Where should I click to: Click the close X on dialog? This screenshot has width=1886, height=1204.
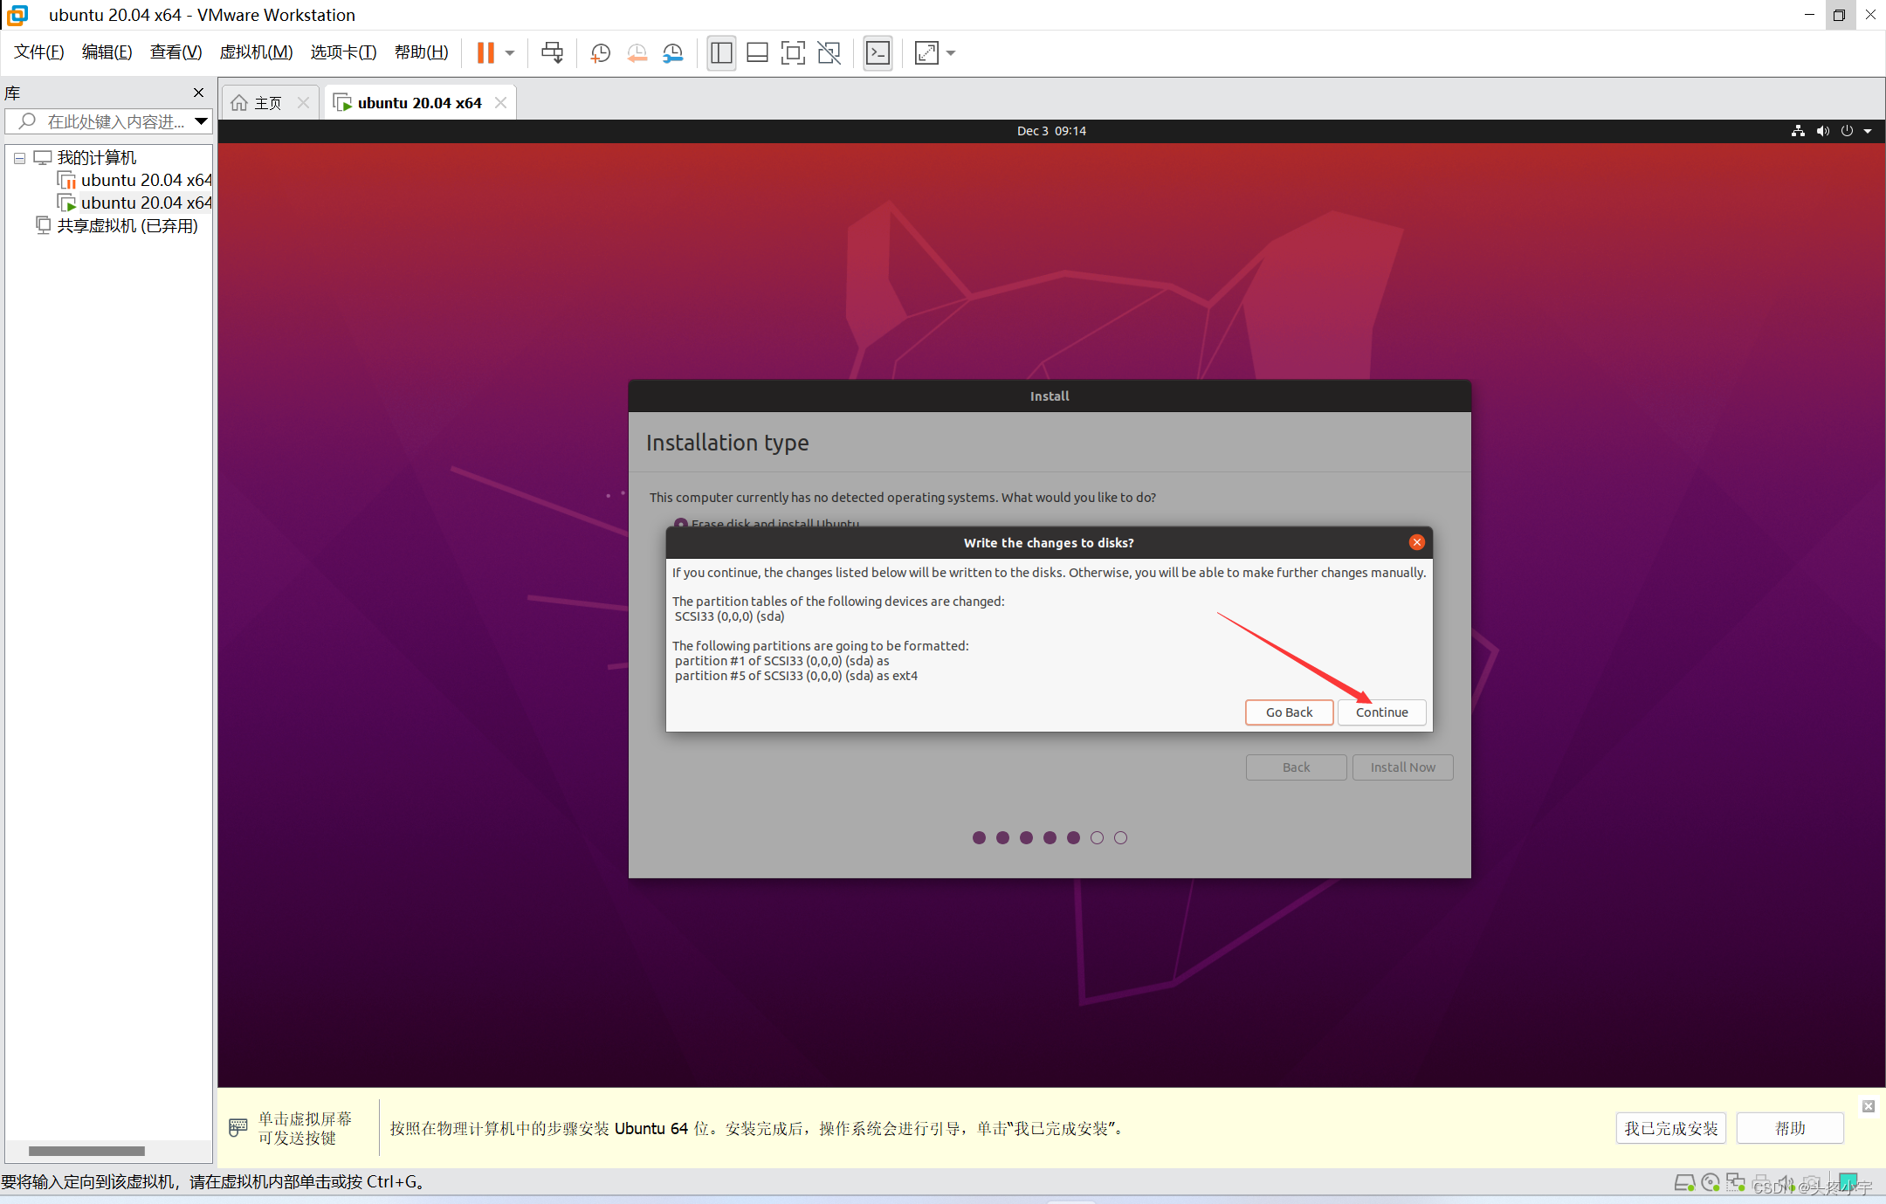1417,541
